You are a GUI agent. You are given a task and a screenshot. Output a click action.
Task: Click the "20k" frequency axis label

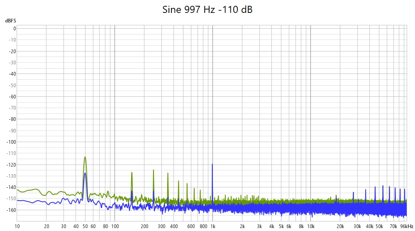pyautogui.click(x=340, y=226)
